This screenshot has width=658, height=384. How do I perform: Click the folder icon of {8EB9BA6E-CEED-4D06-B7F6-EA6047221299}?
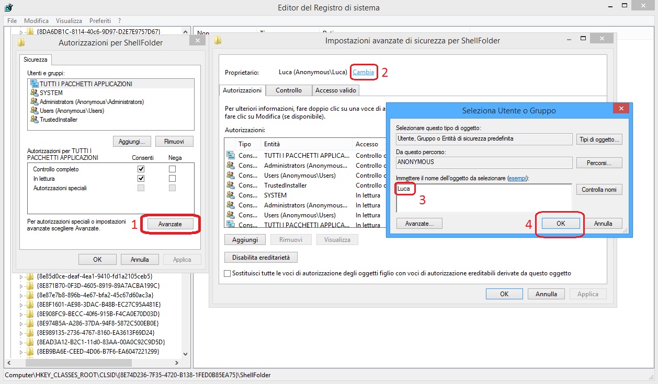coord(30,351)
